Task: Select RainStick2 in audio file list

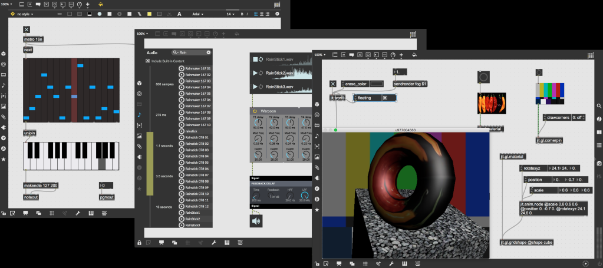Action: [192, 219]
